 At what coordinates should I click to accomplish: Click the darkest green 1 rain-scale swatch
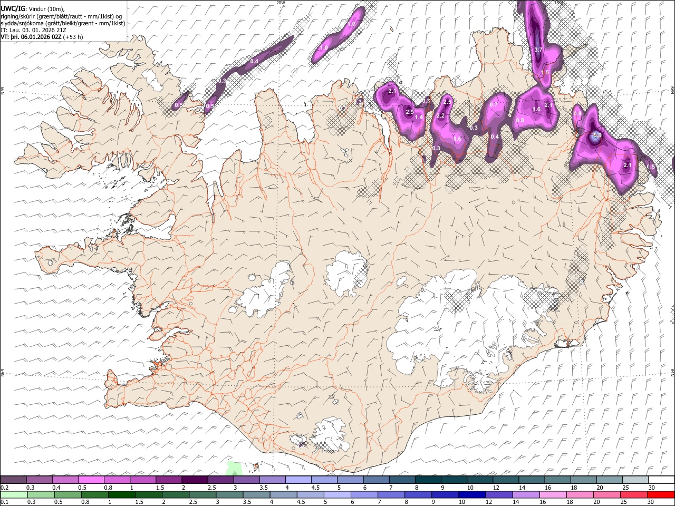(122, 494)
